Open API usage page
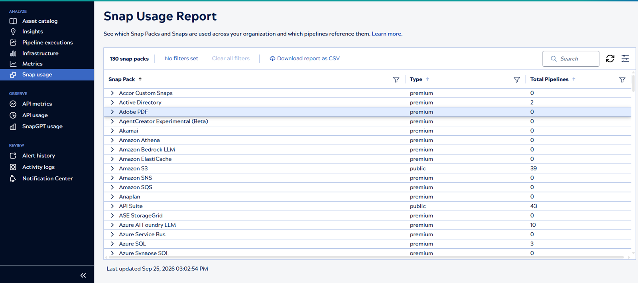The image size is (638, 283). (x=35, y=115)
